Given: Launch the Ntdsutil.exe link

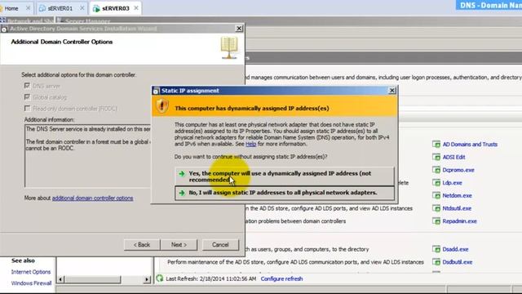Looking at the screenshot, I should click(457, 208).
